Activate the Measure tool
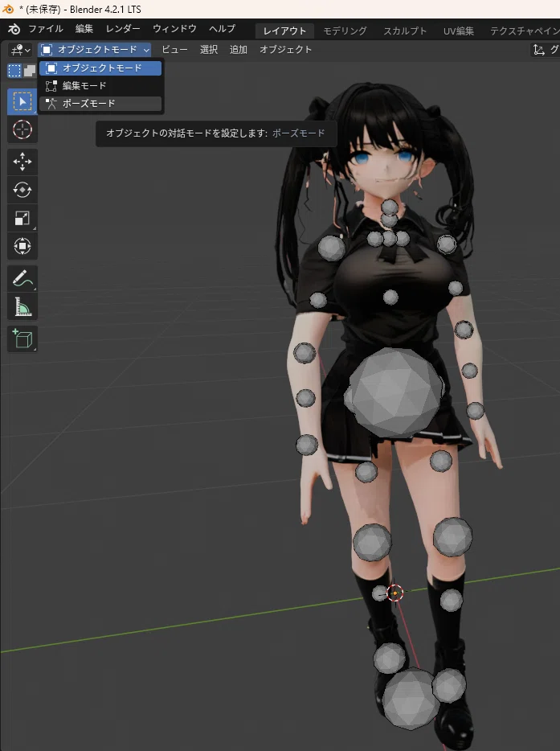This screenshot has width=560, height=751. click(22, 306)
